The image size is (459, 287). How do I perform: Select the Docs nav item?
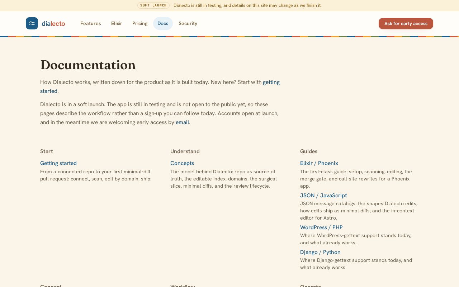[x=163, y=23]
